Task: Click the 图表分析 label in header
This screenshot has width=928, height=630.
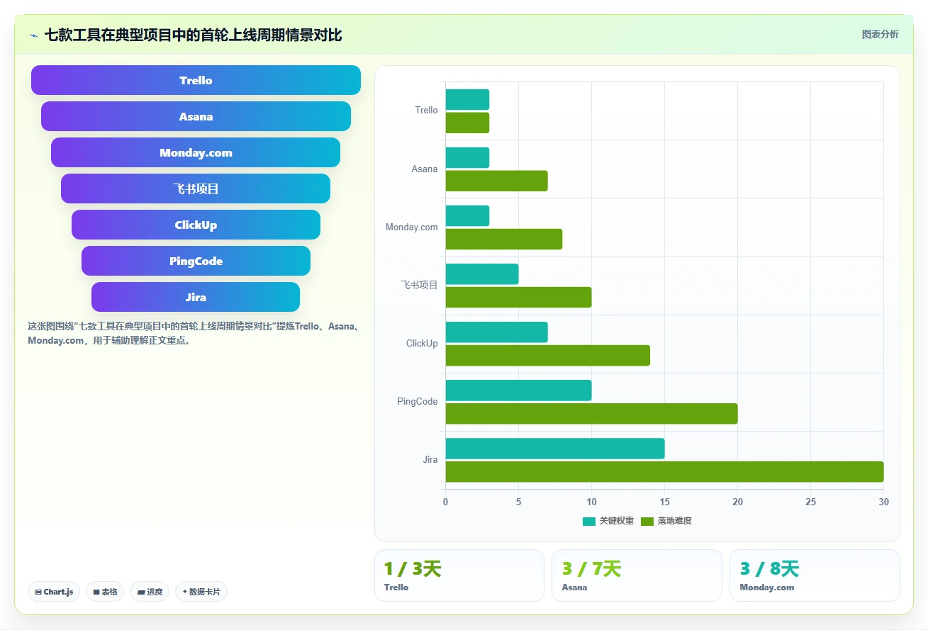Action: (x=880, y=34)
